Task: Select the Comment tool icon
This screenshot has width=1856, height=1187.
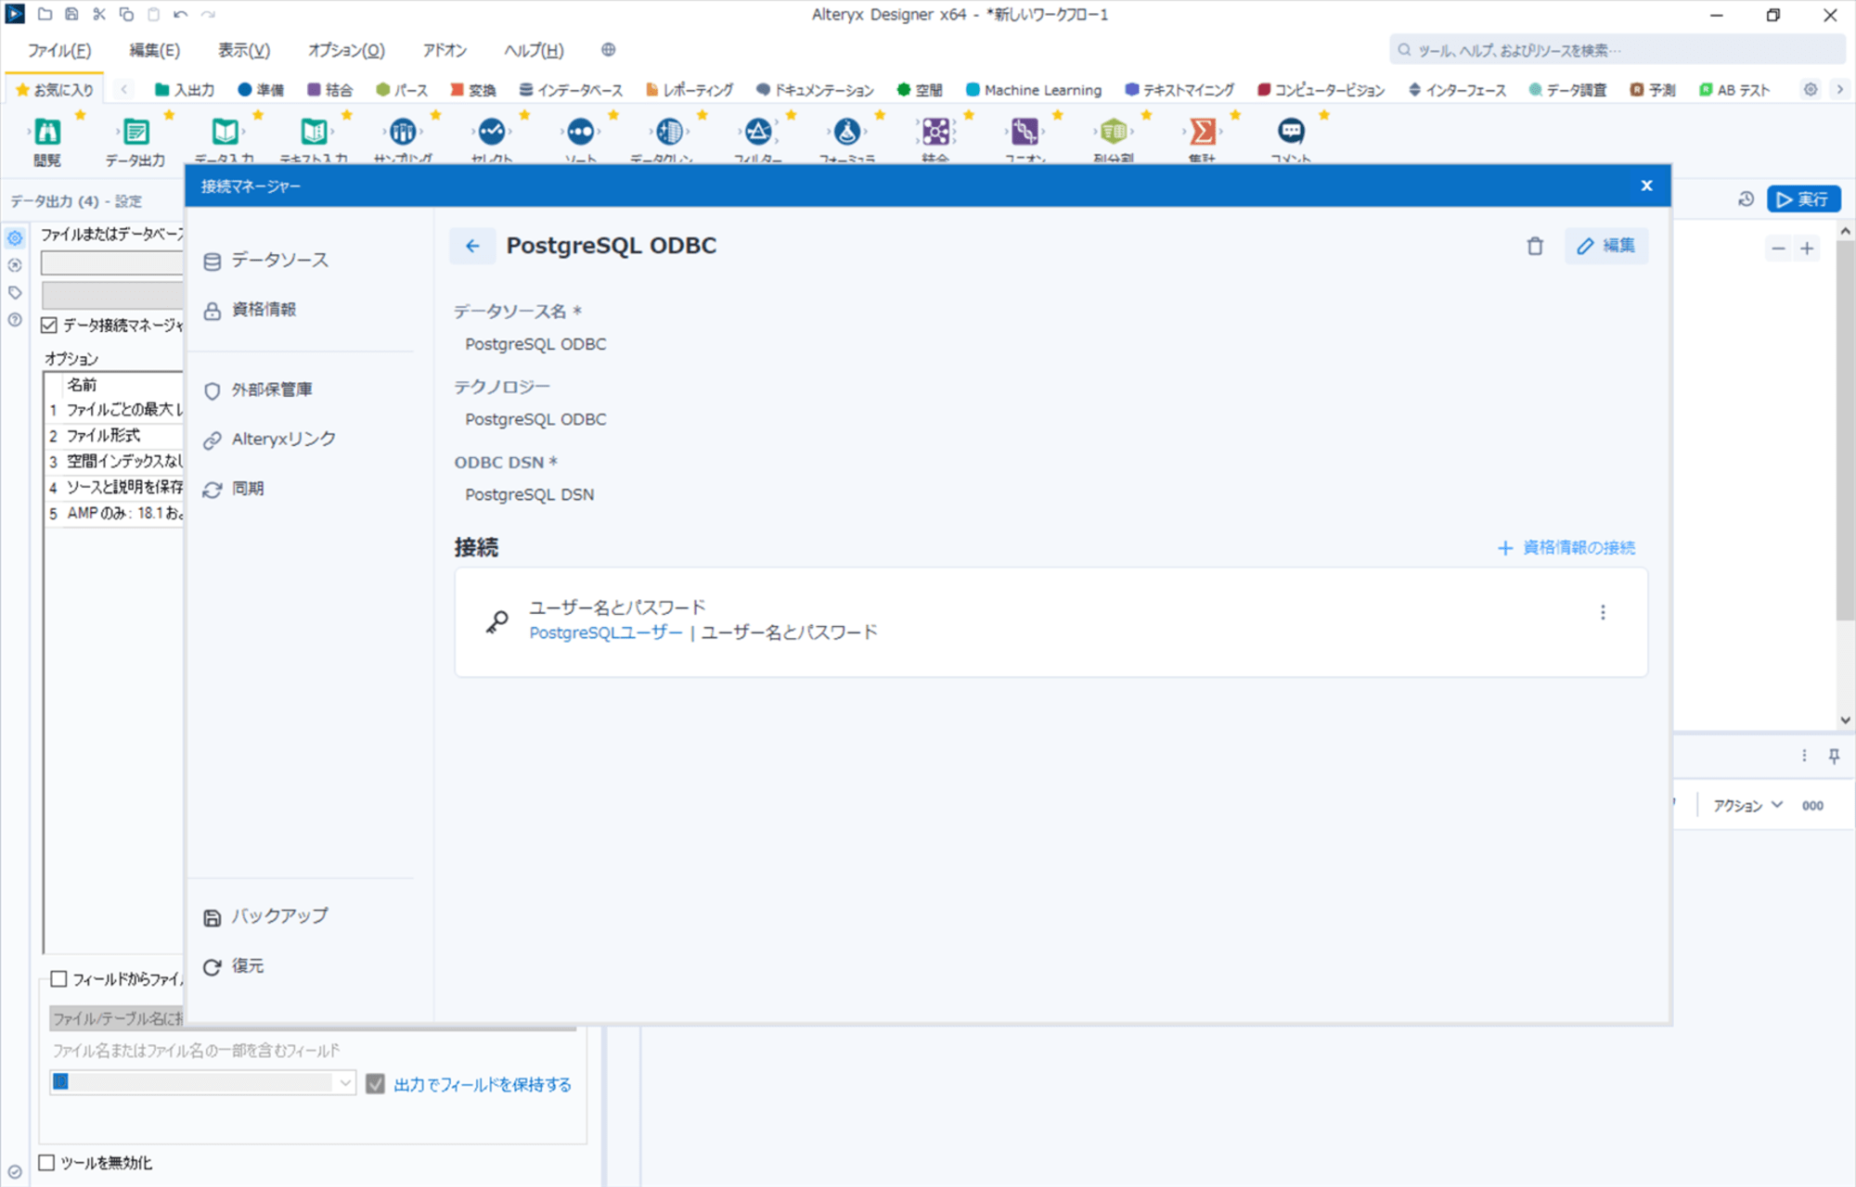Action: click(1291, 132)
